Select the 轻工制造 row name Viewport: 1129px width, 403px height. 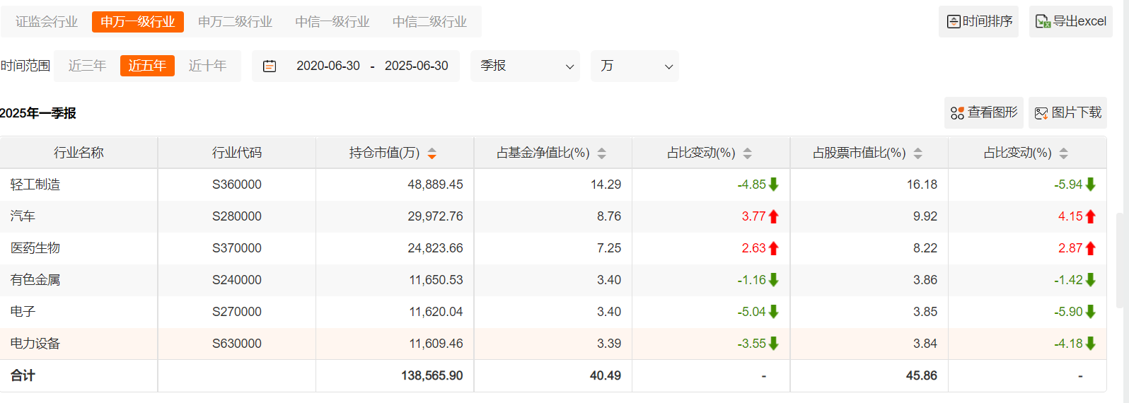click(35, 185)
